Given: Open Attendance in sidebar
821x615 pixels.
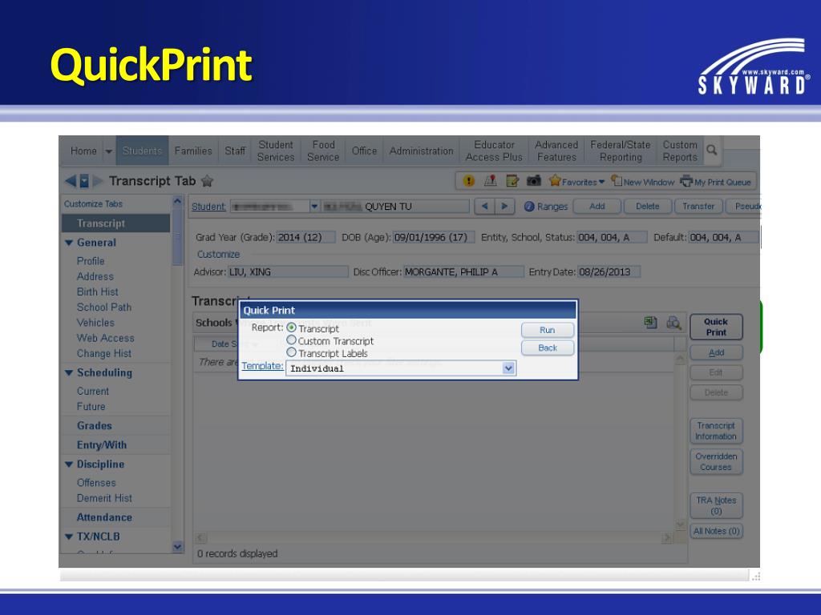Looking at the screenshot, I should [x=104, y=517].
